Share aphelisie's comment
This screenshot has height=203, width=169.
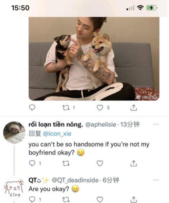coord(134,163)
